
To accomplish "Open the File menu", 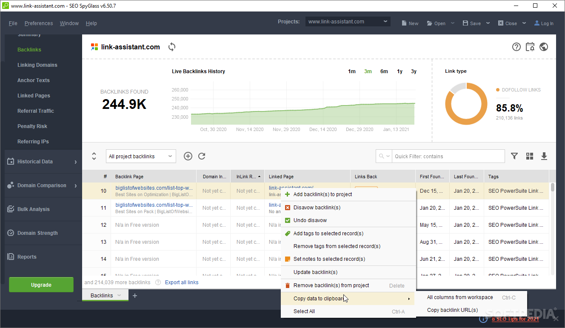I will point(13,23).
